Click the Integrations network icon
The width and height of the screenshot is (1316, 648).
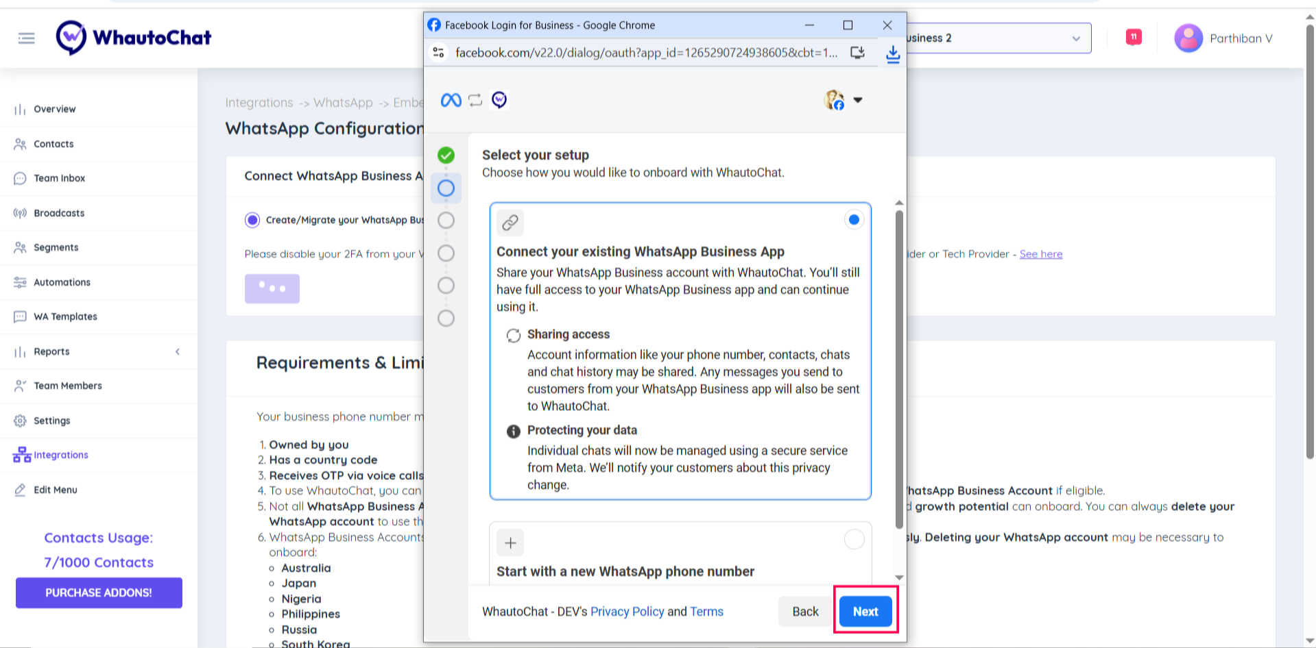click(x=22, y=455)
